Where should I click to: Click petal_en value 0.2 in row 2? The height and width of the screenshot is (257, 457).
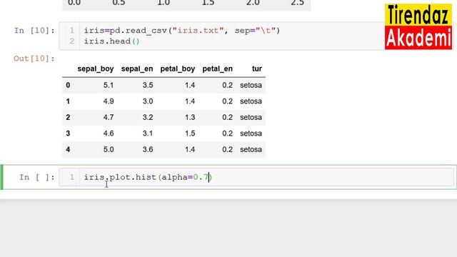point(227,117)
